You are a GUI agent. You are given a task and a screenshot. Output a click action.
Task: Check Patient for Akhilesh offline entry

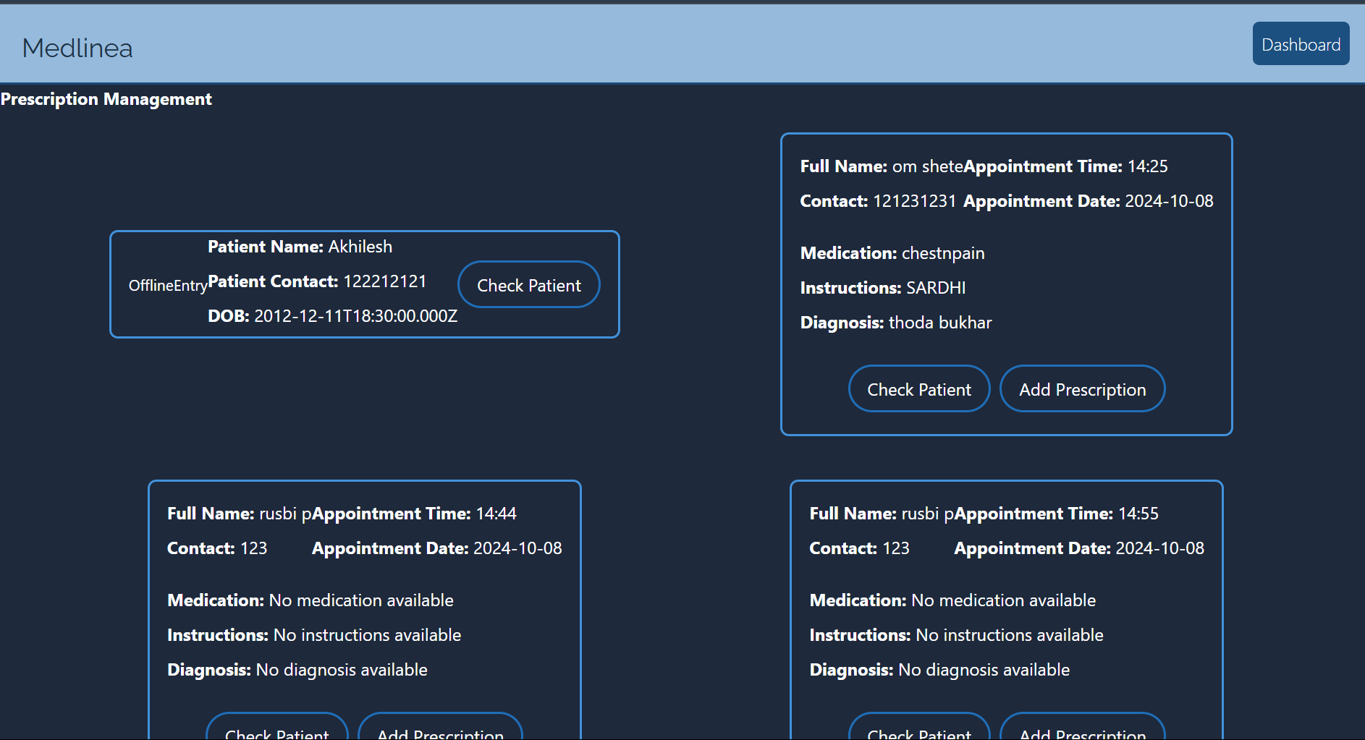click(528, 285)
